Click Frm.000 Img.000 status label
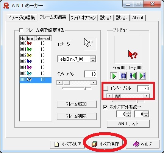 128,68
